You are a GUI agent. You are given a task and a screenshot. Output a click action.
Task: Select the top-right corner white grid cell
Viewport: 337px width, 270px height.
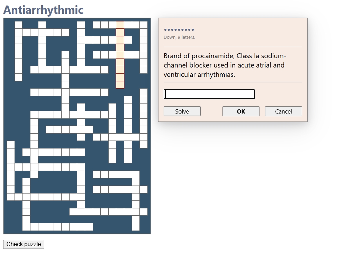(144, 25)
